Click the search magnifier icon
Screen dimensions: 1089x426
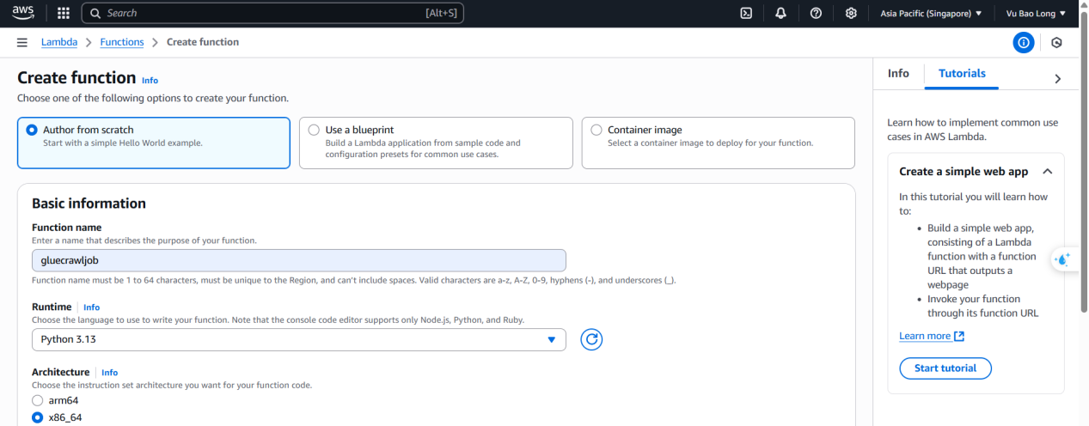tap(96, 13)
